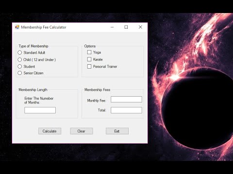Screen dimensions: 233x174
Task: Select the Standard Adult radio button
Action: click(20, 53)
